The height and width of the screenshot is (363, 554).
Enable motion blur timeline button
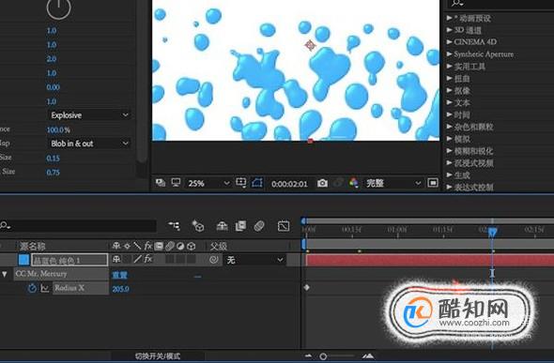click(259, 226)
